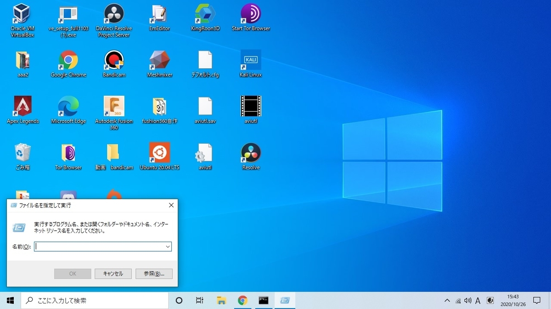Show hidden system tray icons chevron
Viewport: 551px width, 309px height.
click(447, 301)
